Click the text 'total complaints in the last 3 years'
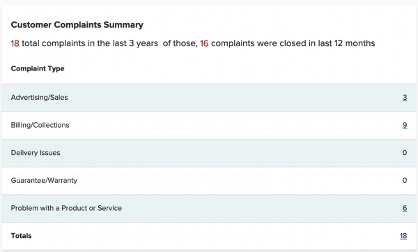 point(90,43)
